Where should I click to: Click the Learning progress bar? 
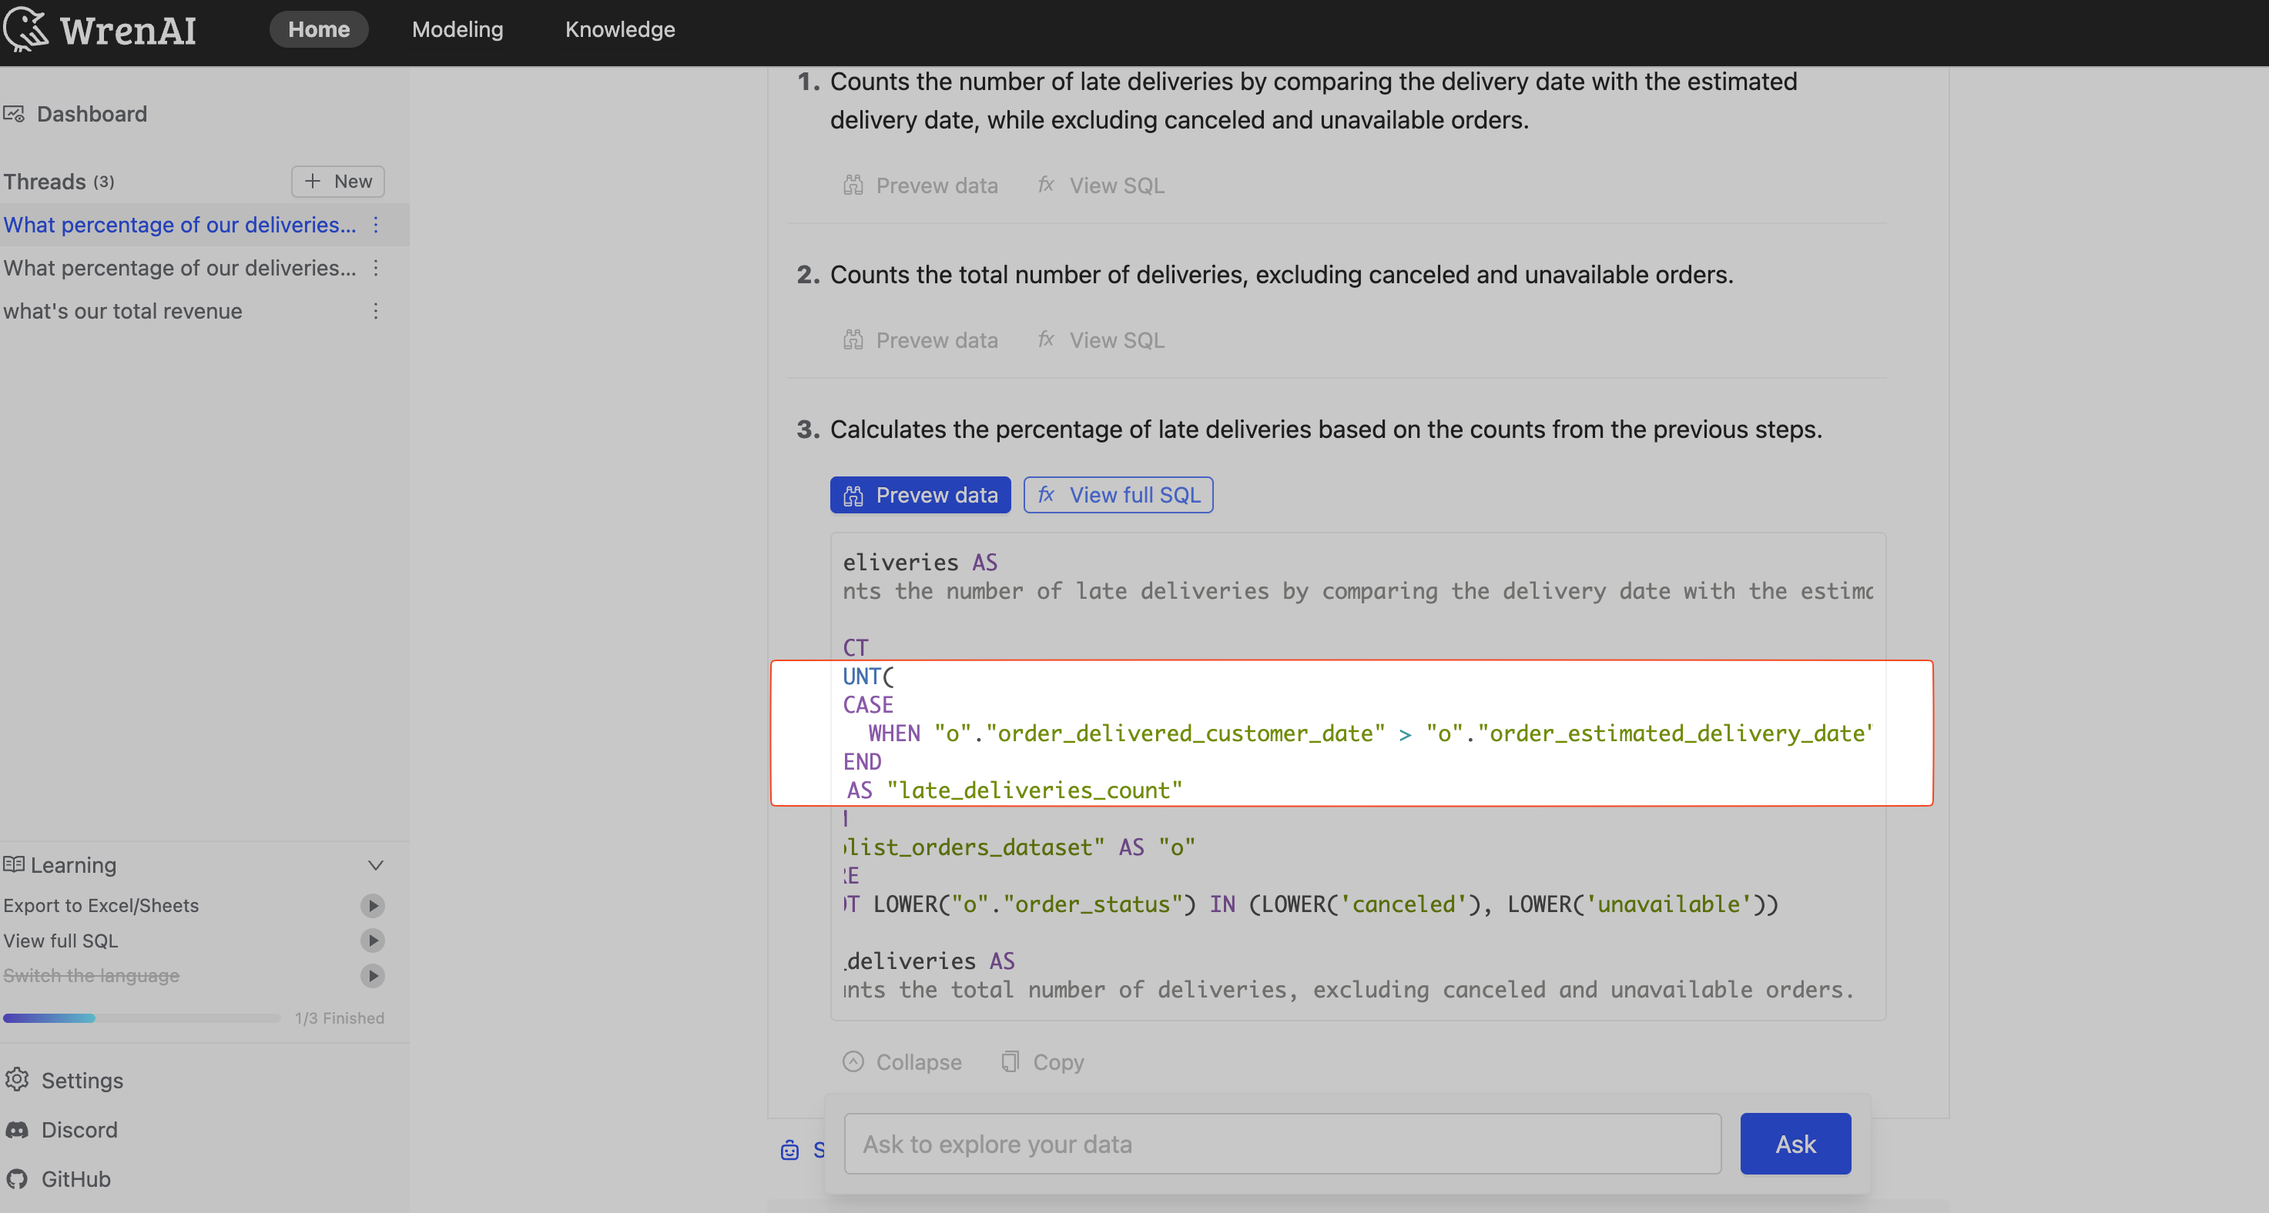point(139,1018)
